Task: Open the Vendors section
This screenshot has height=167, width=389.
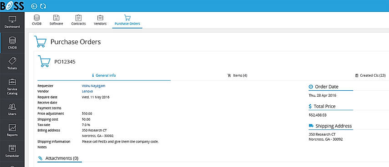Action: (100, 20)
